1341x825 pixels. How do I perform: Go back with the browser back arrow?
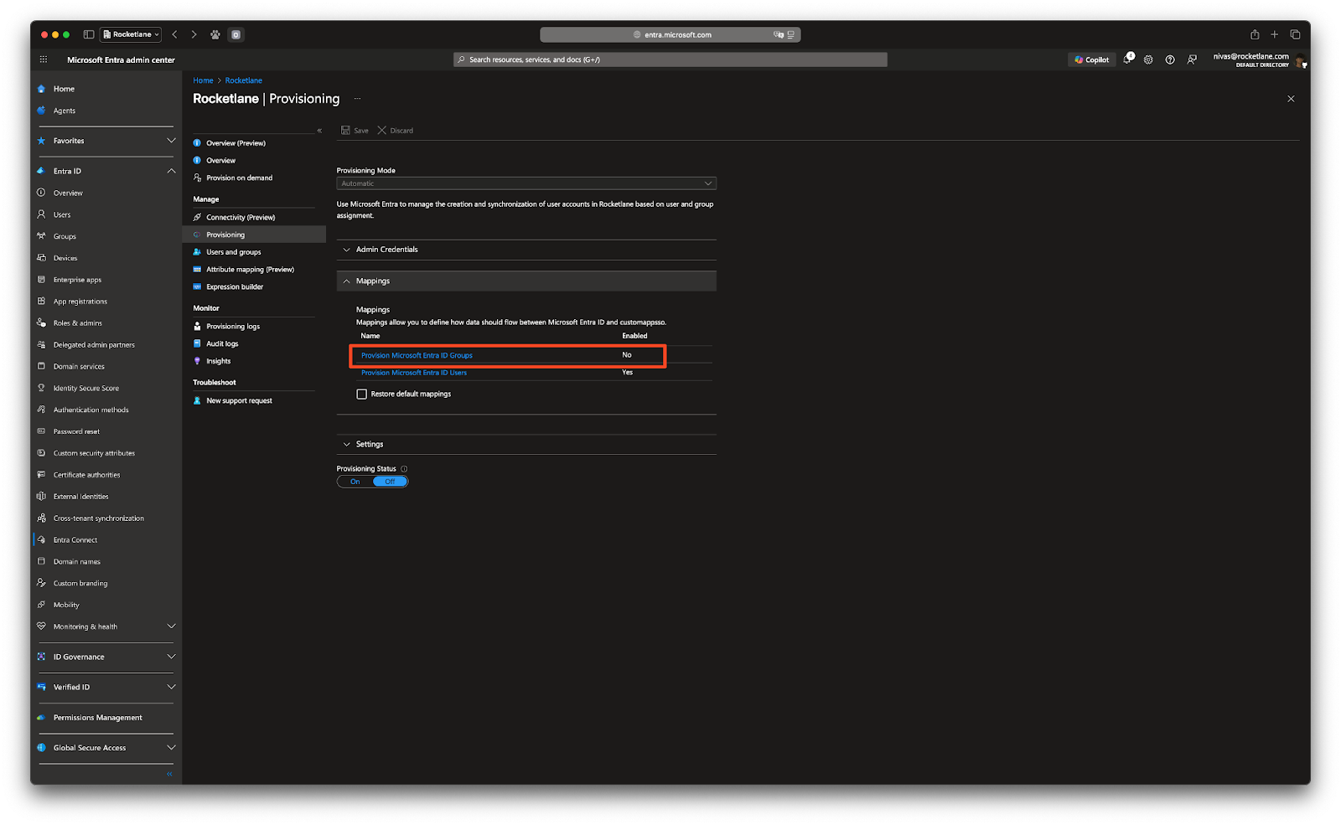coord(174,34)
